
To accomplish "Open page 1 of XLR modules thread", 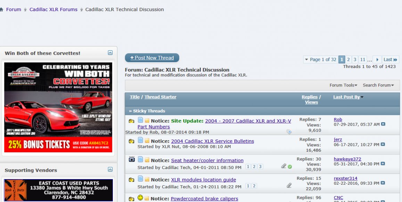I will click(x=248, y=186).
